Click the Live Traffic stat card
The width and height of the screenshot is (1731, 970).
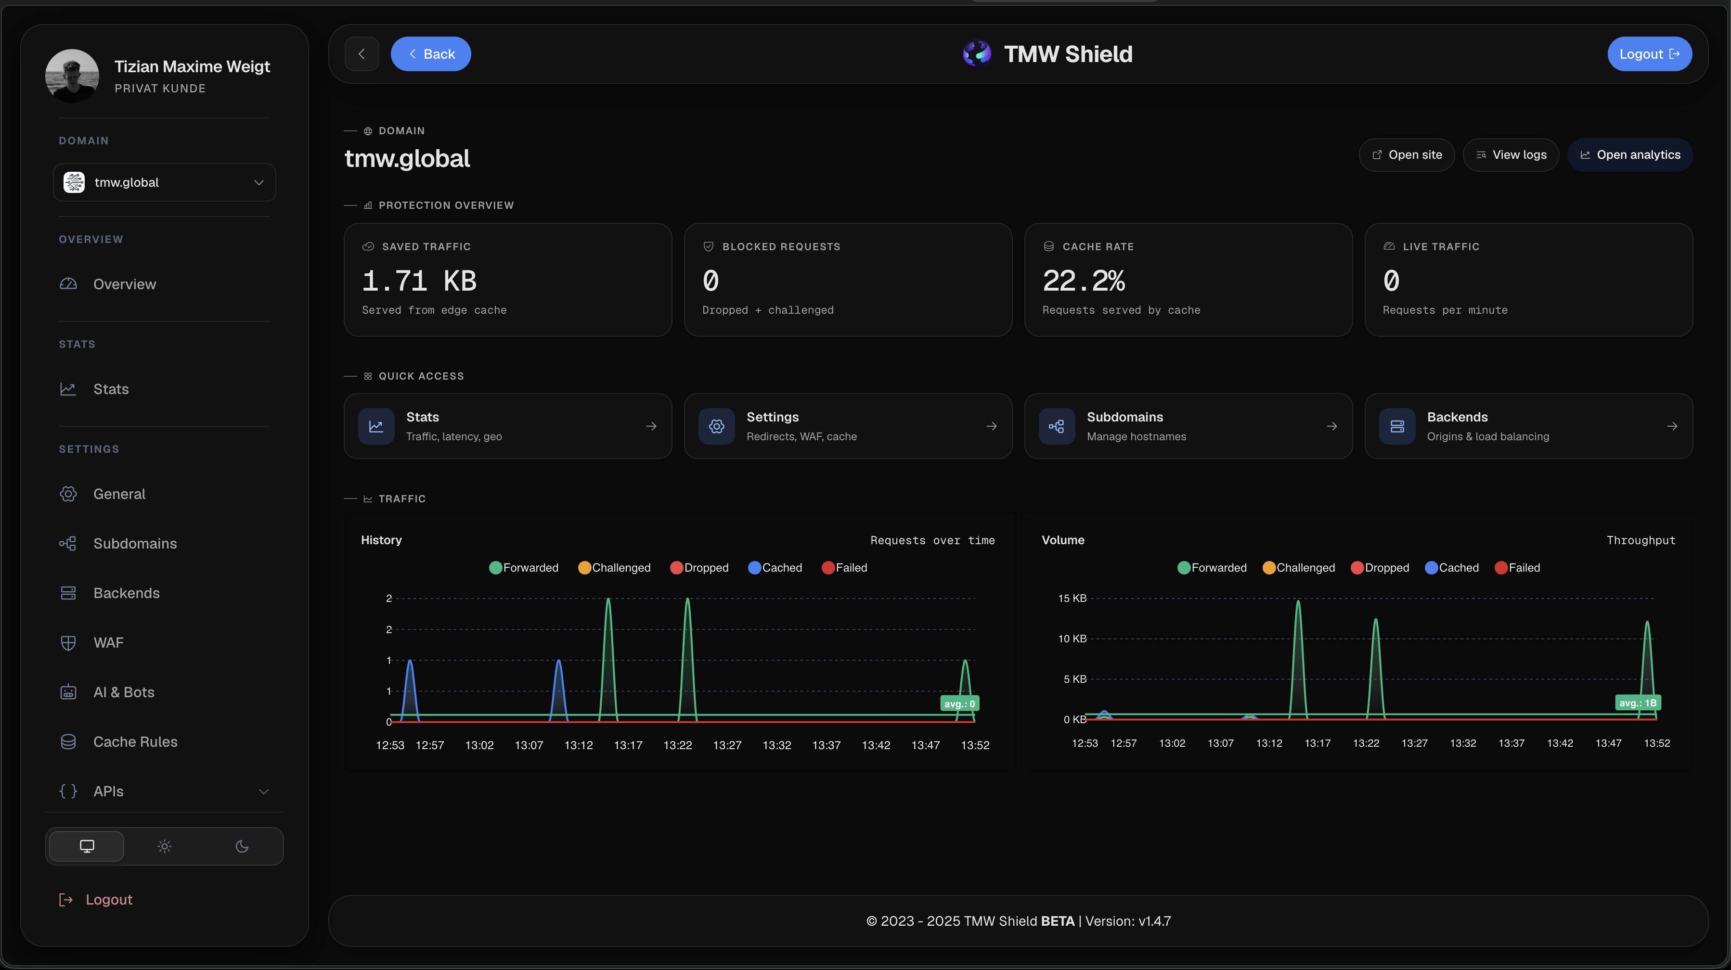(x=1529, y=280)
